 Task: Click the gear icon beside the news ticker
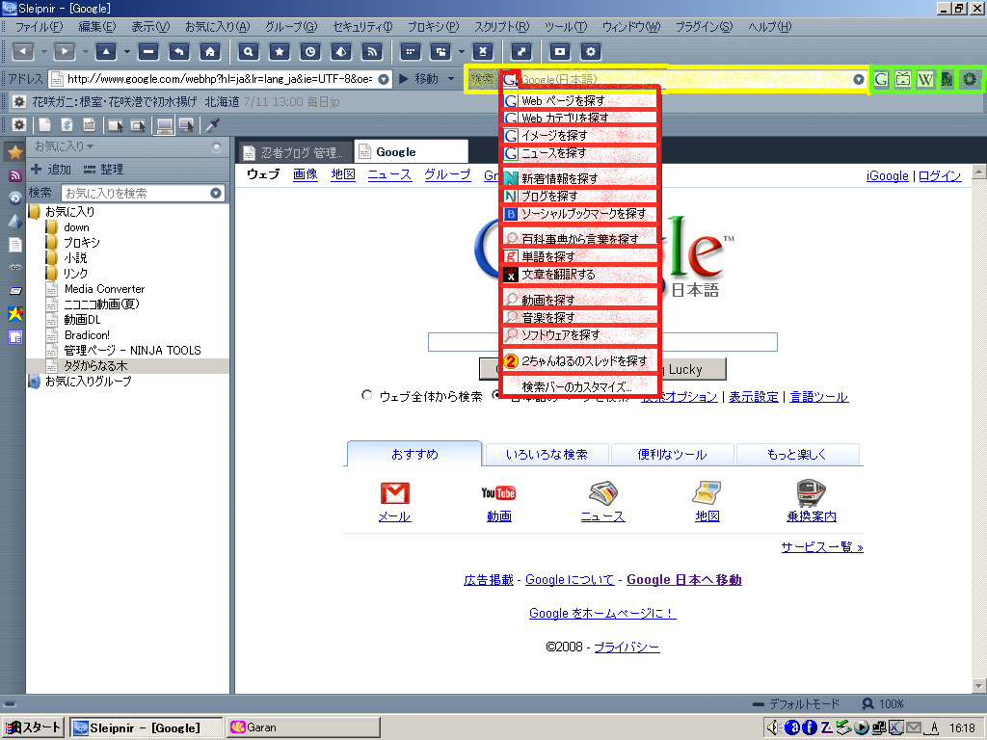pyautogui.click(x=19, y=102)
